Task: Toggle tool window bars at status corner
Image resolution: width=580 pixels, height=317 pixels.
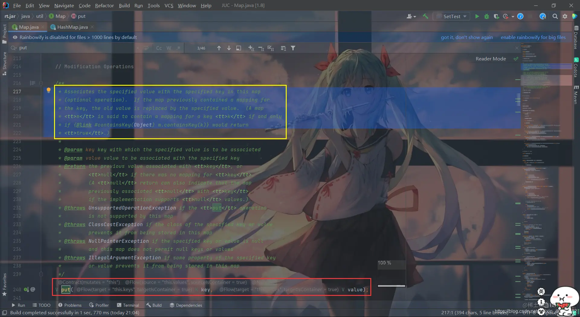Action: tap(5, 312)
